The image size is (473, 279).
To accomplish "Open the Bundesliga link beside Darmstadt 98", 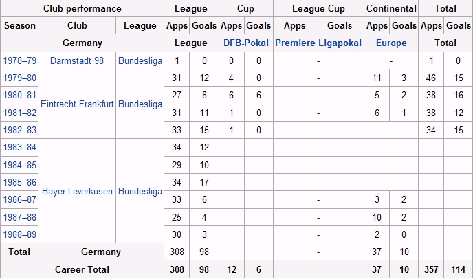I will point(140,60).
